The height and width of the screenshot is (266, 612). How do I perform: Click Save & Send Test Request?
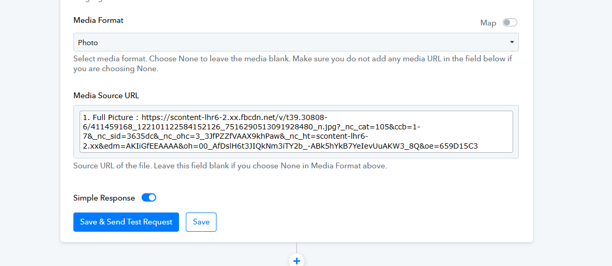tap(126, 222)
